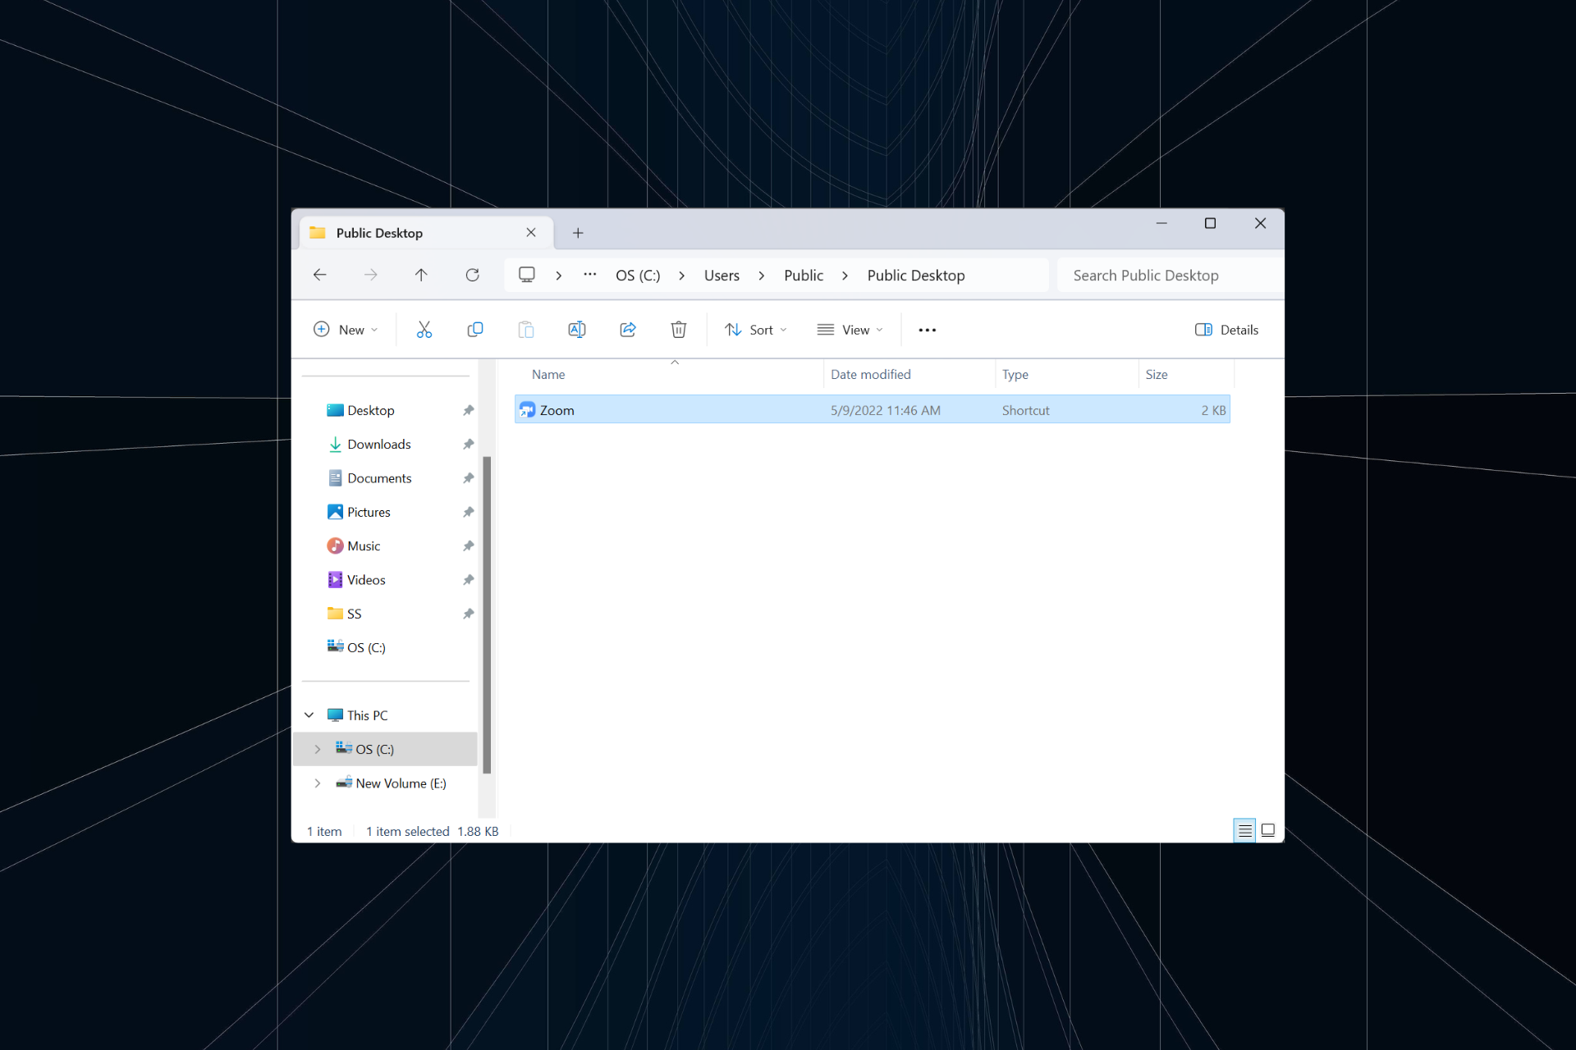Delete the selected item with trash icon
This screenshot has height=1050, width=1576.
pos(679,330)
